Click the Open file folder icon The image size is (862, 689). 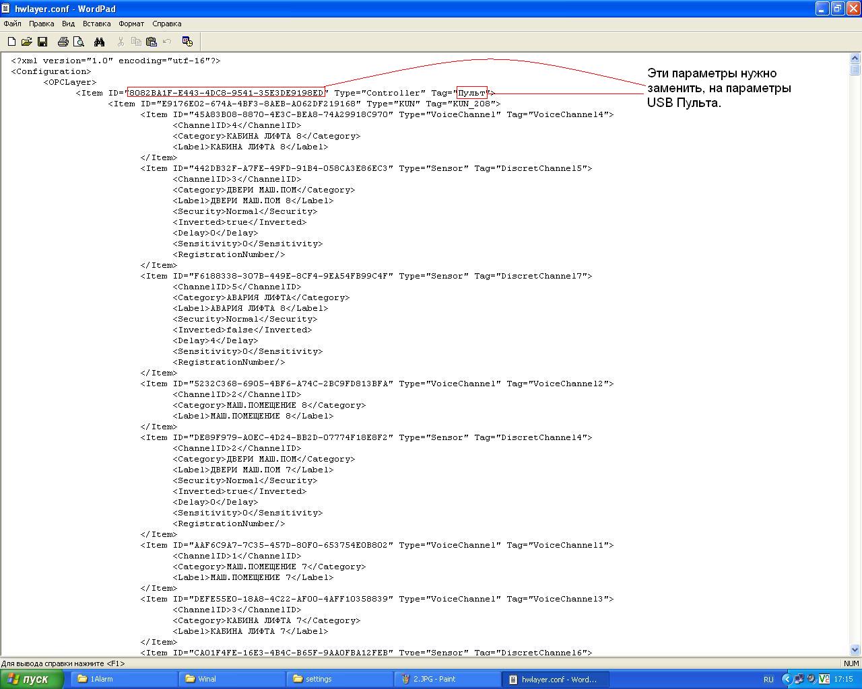(27, 42)
